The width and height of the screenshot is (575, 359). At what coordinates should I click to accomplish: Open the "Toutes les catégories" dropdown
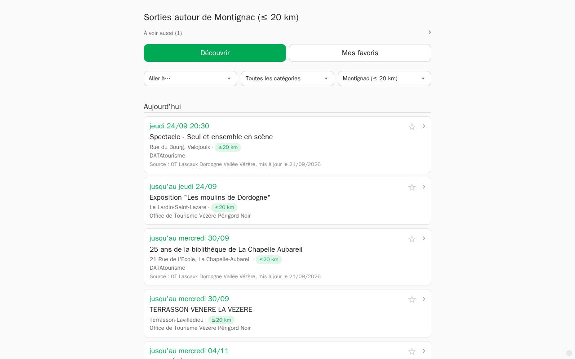pyautogui.click(x=287, y=79)
